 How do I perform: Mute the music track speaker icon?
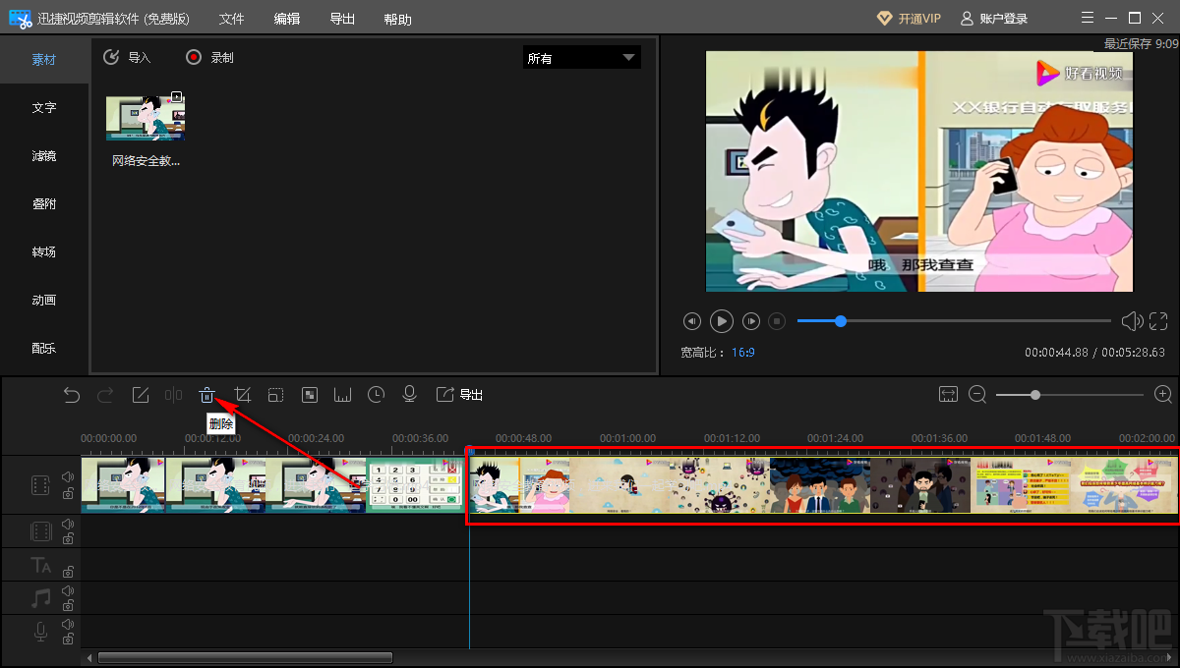(68, 591)
